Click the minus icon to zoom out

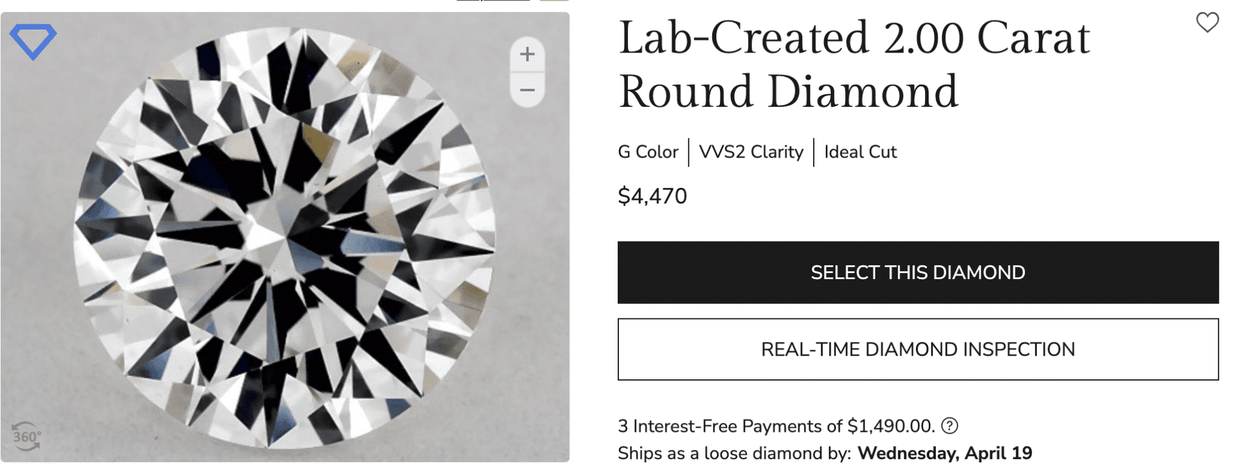[x=526, y=89]
